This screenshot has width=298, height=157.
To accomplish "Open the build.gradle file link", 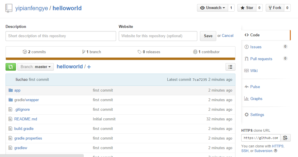I will [x=24, y=129].
